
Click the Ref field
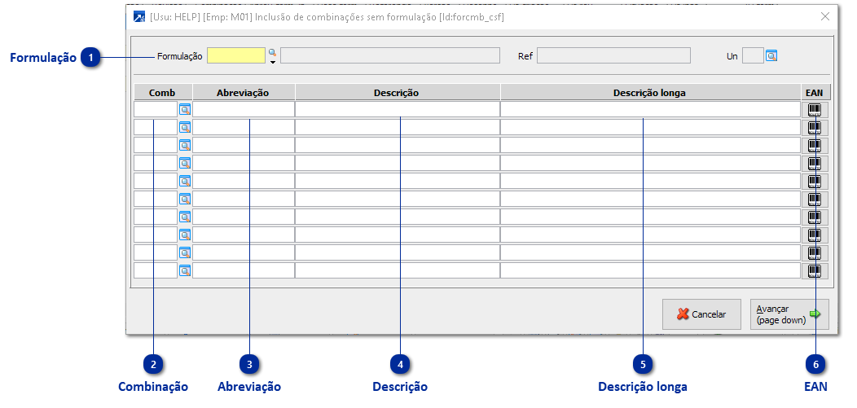click(613, 55)
